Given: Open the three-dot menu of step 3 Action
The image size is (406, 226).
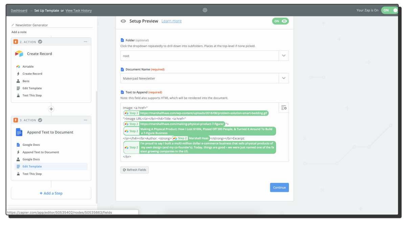Looking at the screenshot, I should click(x=86, y=120).
